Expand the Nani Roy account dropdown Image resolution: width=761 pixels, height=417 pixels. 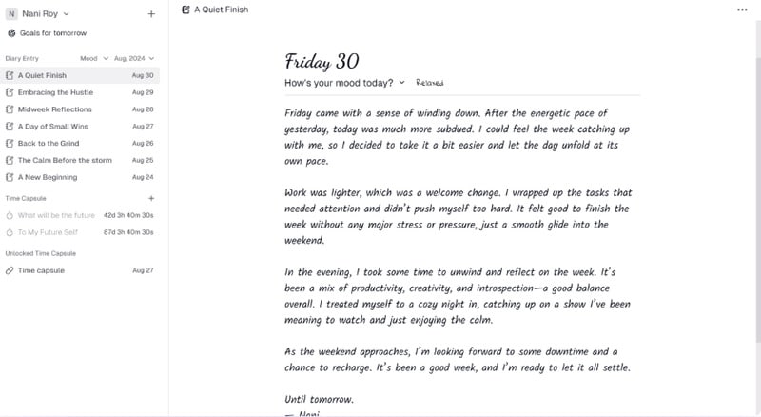tap(66, 14)
